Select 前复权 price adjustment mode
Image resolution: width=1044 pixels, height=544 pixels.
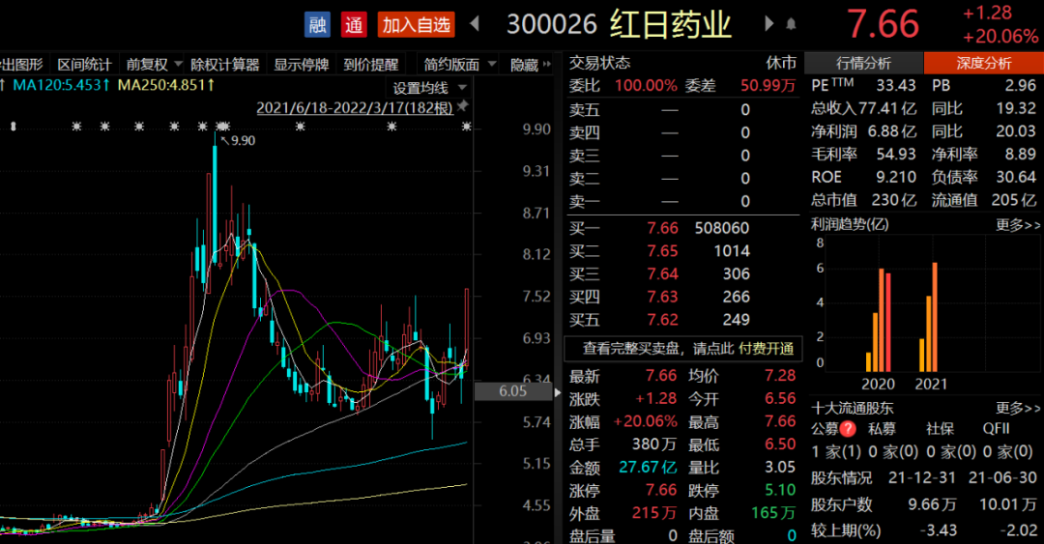tap(147, 65)
